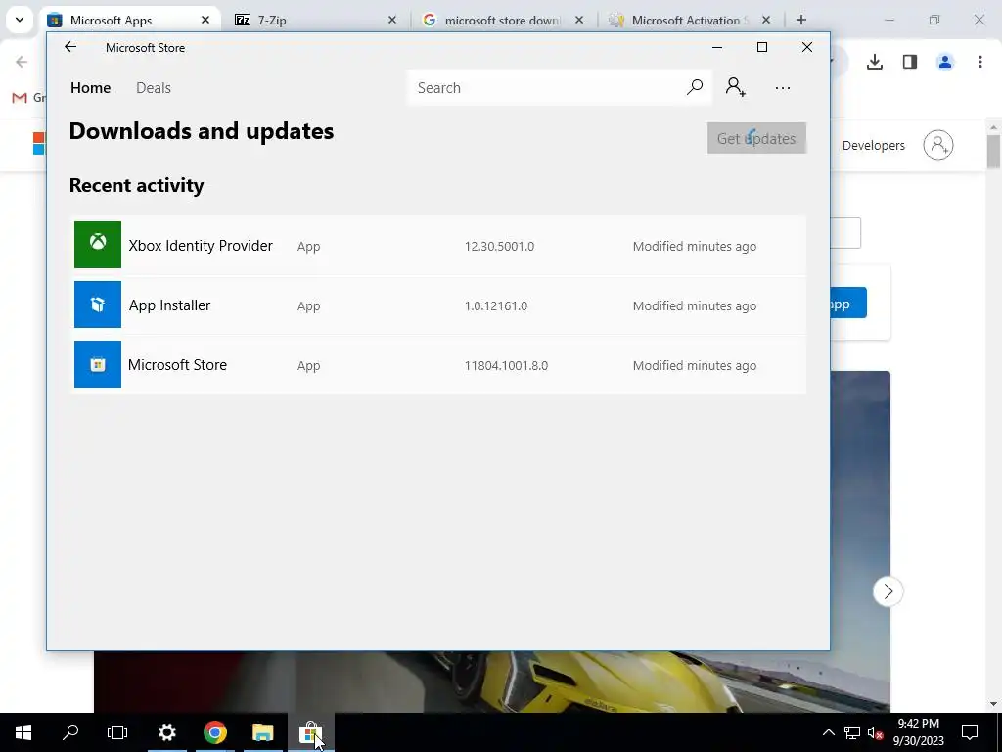Switch to the microsoft store download Google tab
1002x752 pixels.
502,20
